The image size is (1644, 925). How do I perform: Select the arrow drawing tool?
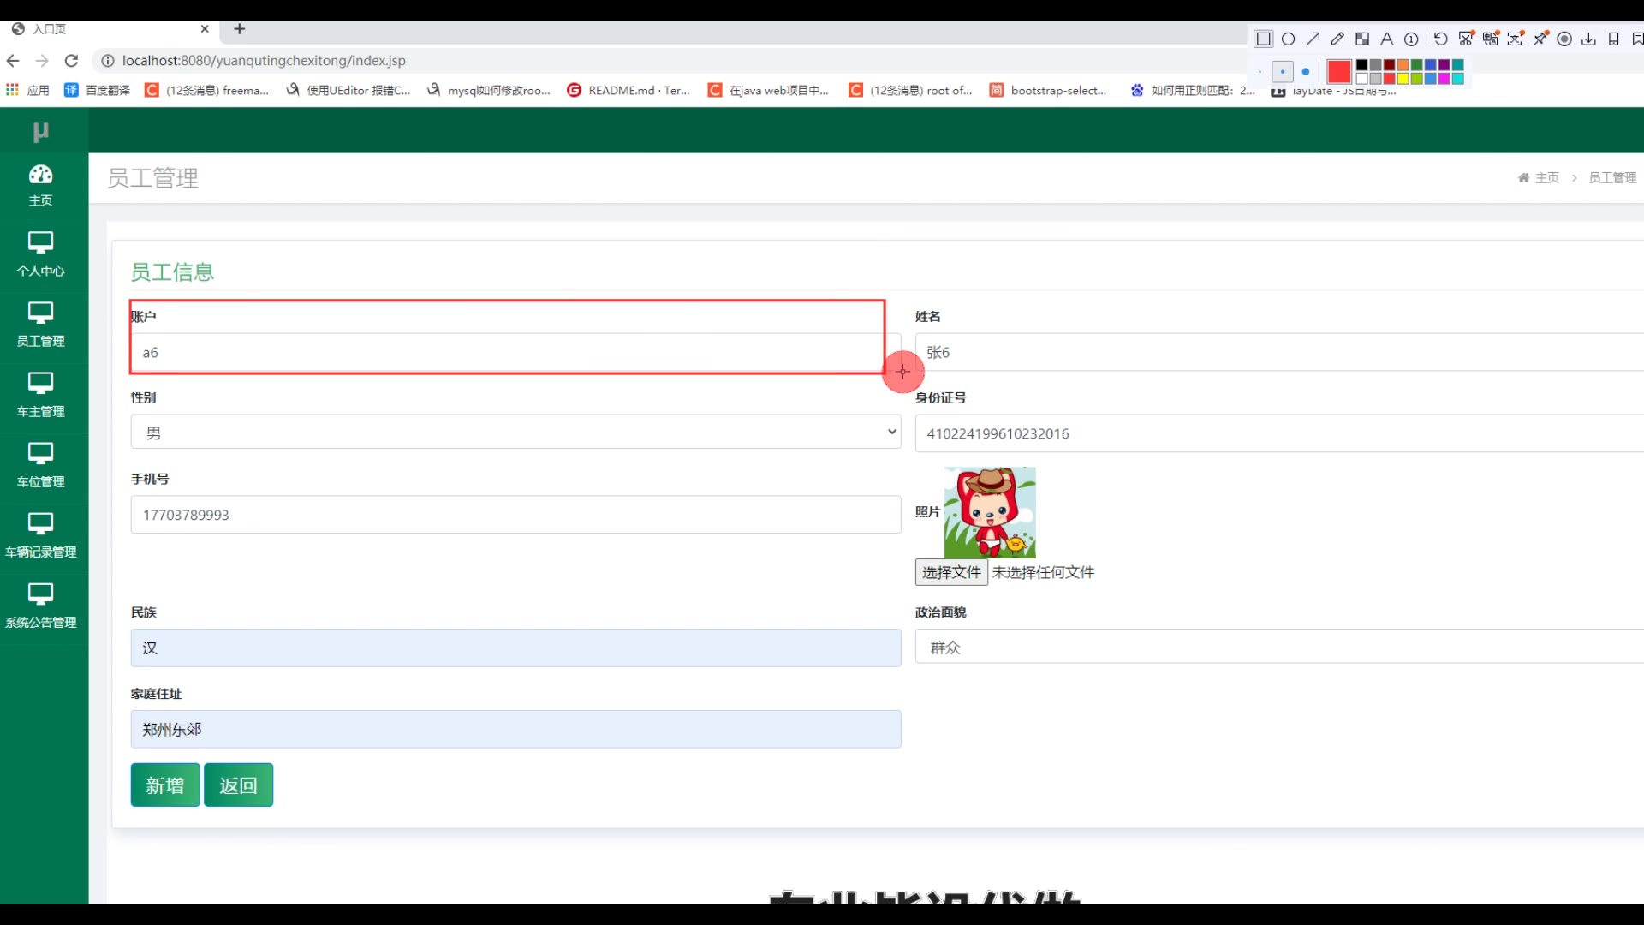click(x=1313, y=39)
